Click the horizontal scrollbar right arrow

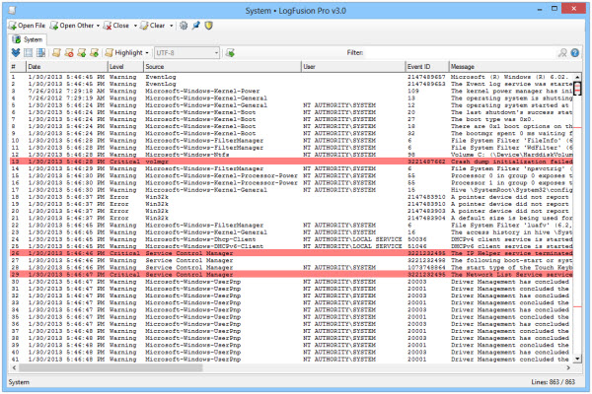click(568, 367)
